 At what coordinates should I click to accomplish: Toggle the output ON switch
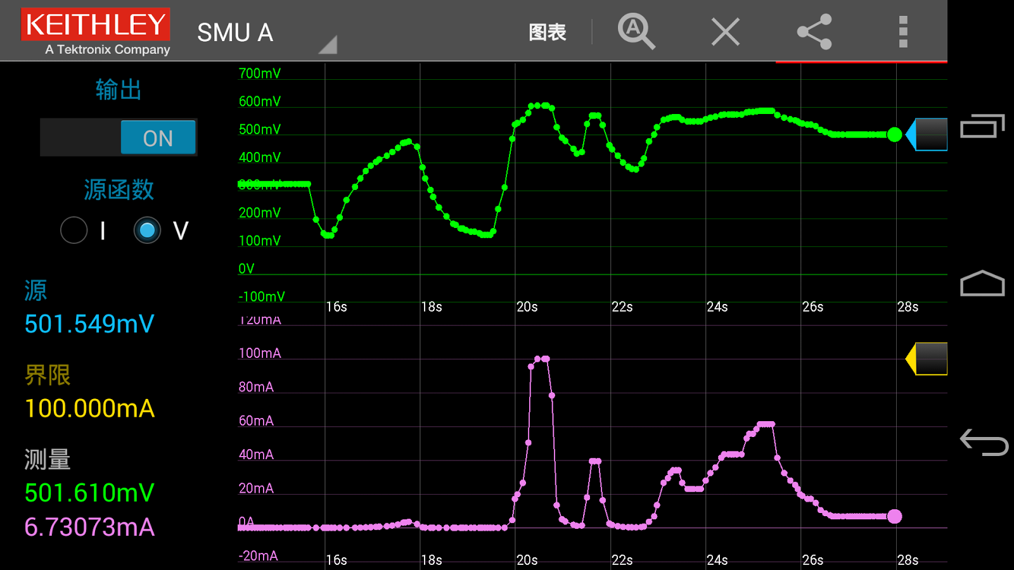119,137
